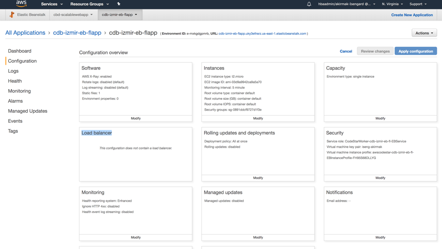Image resolution: width=442 pixels, height=249 pixels.
Task: Expand the Resource Groups menu
Action: coord(90,4)
